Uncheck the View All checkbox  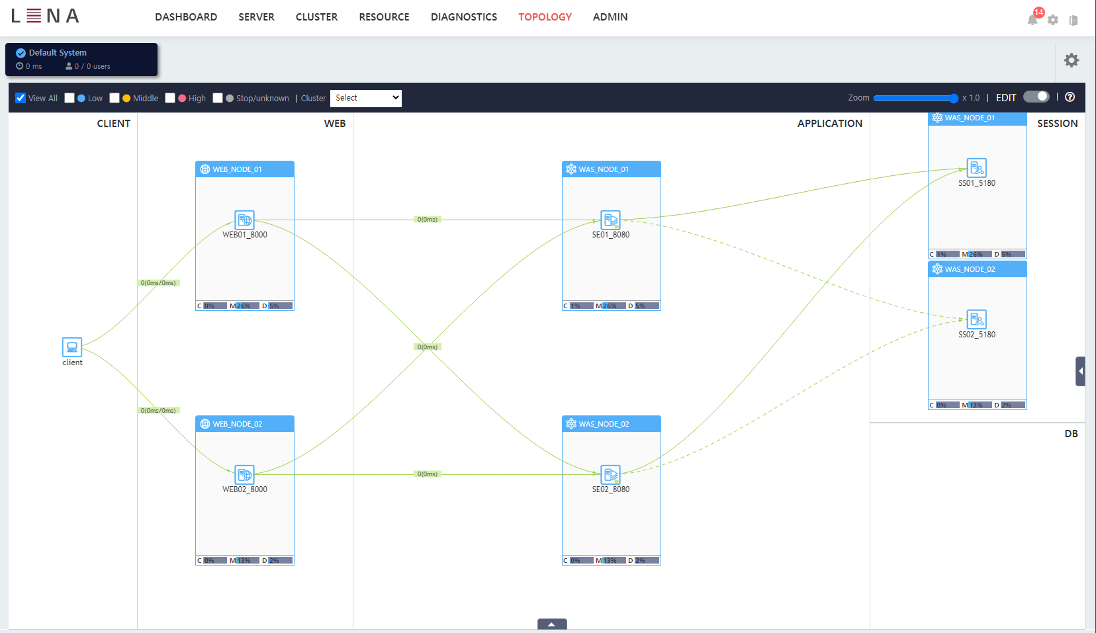tap(21, 98)
